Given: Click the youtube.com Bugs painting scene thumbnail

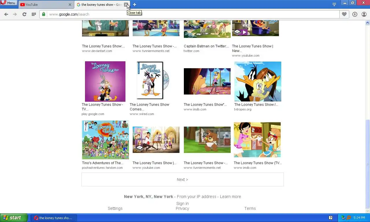Looking at the screenshot, I should click(x=156, y=140).
